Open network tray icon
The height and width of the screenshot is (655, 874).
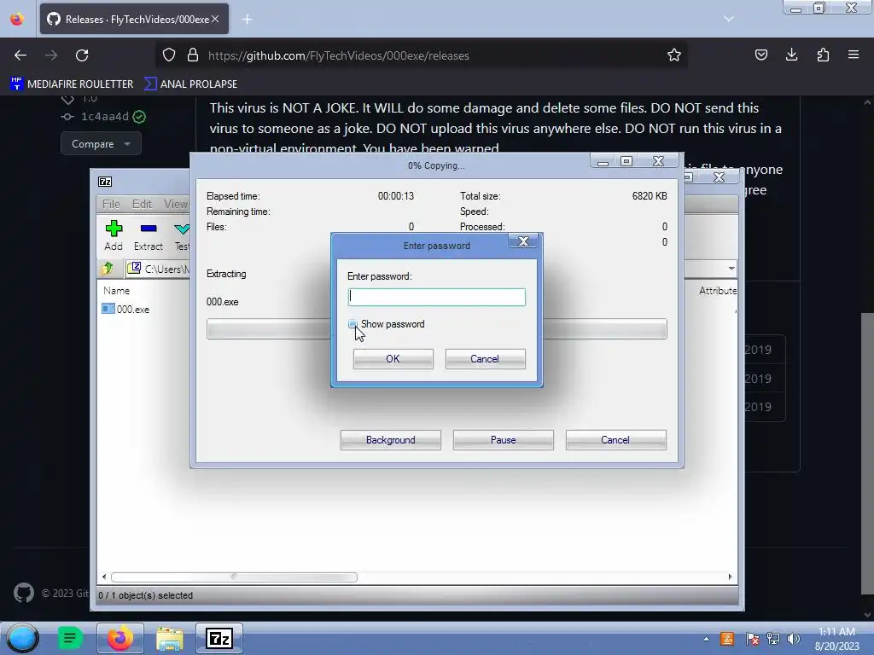[x=773, y=639]
